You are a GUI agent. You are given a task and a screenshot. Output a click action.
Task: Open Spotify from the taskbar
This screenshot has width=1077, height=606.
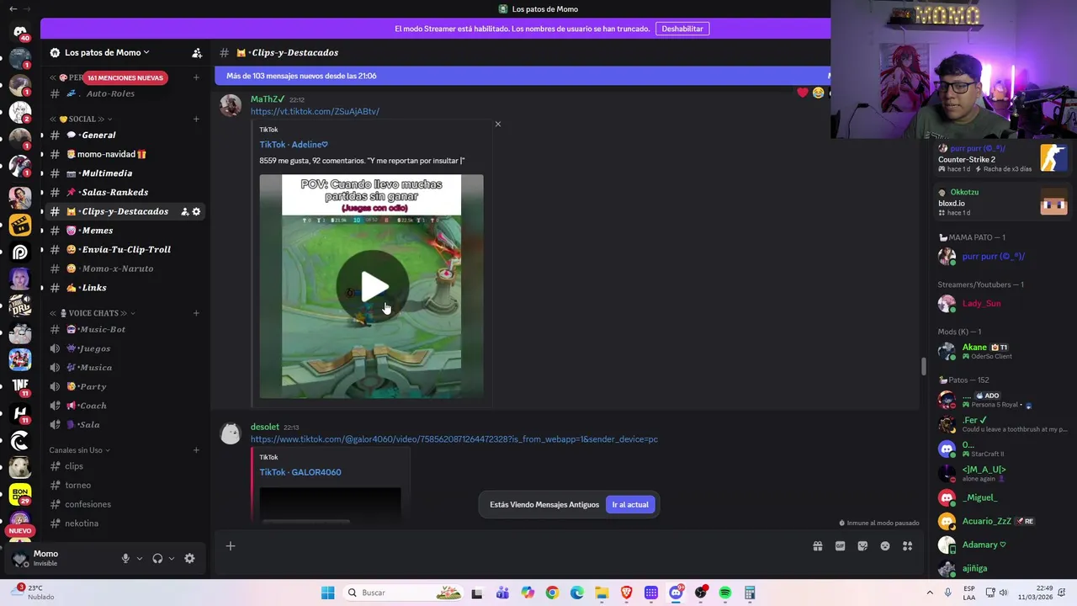pos(725,593)
